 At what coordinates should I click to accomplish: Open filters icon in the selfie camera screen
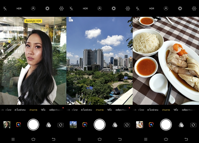coord(49,125)
